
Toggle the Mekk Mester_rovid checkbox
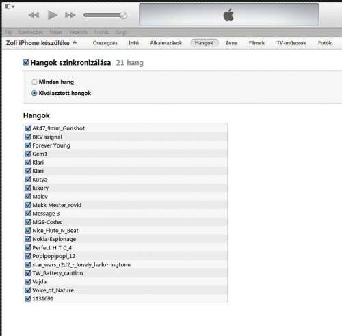(x=28, y=205)
